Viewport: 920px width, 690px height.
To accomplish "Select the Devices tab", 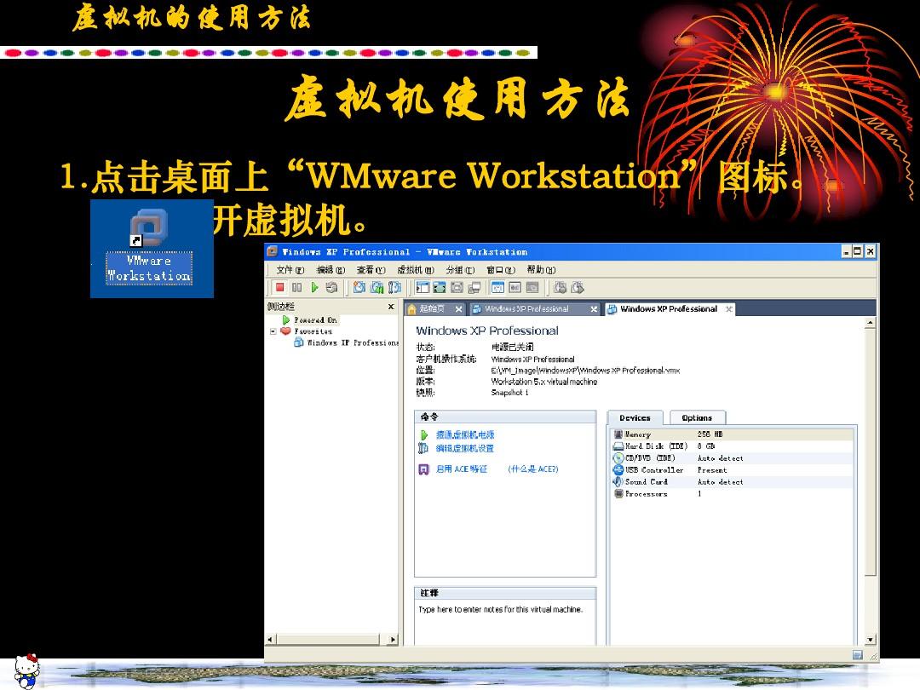I will 635,417.
